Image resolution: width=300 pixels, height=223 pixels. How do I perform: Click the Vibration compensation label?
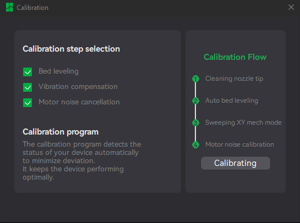(78, 87)
